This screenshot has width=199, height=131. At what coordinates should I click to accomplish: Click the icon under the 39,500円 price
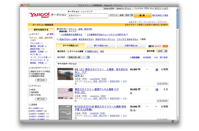point(131,93)
